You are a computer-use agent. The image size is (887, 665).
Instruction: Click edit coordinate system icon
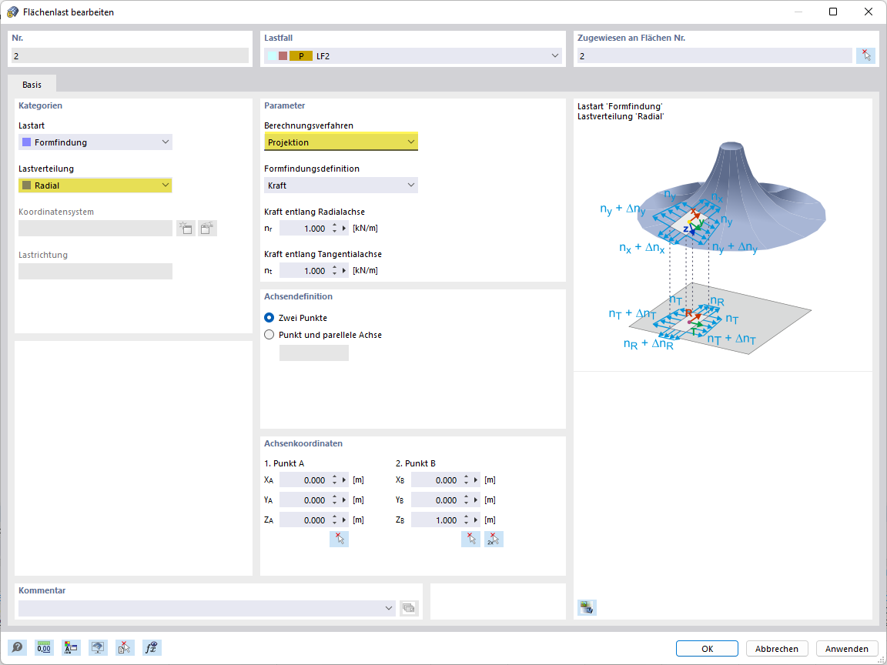click(208, 228)
